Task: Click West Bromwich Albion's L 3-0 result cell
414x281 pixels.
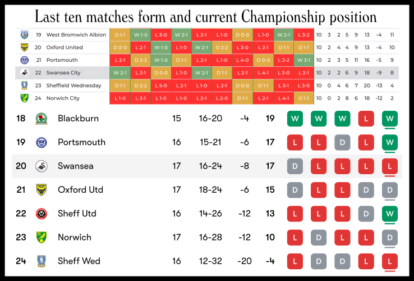Action: point(160,35)
